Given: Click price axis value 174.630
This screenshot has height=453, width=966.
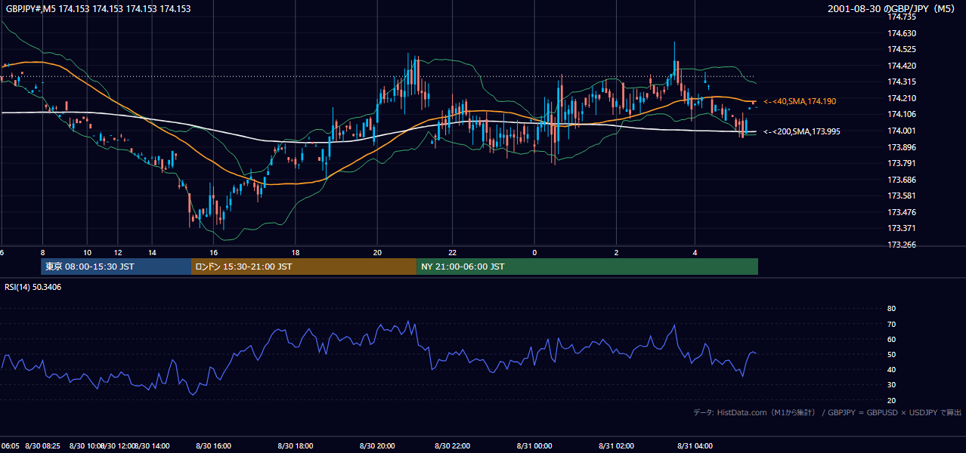Looking at the screenshot, I should (x=902, y=33).
